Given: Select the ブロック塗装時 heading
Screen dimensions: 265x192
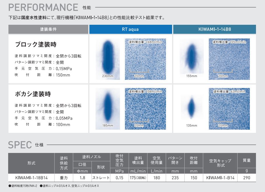Looking at the screenshot, I should (x=36, y=45).
